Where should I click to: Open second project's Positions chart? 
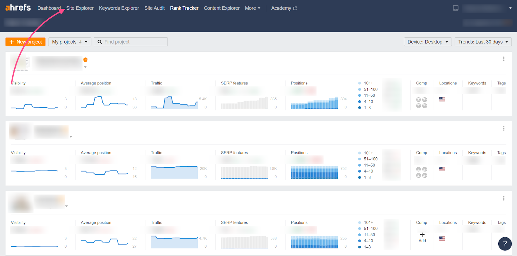(x=314, y=172)
